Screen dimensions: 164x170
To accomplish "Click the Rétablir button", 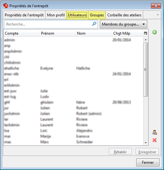I will [x=120, y=152].
